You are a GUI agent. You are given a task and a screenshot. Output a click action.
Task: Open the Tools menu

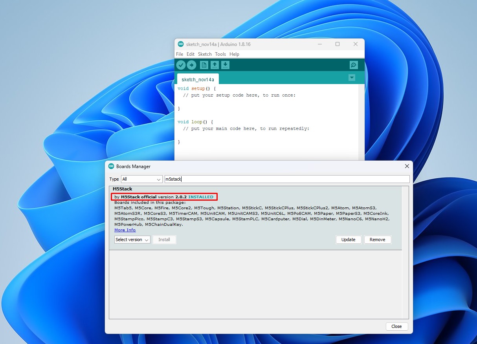point(220,54)
